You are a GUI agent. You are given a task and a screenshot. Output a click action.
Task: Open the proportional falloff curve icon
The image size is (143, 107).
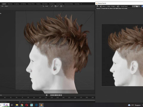63,6
